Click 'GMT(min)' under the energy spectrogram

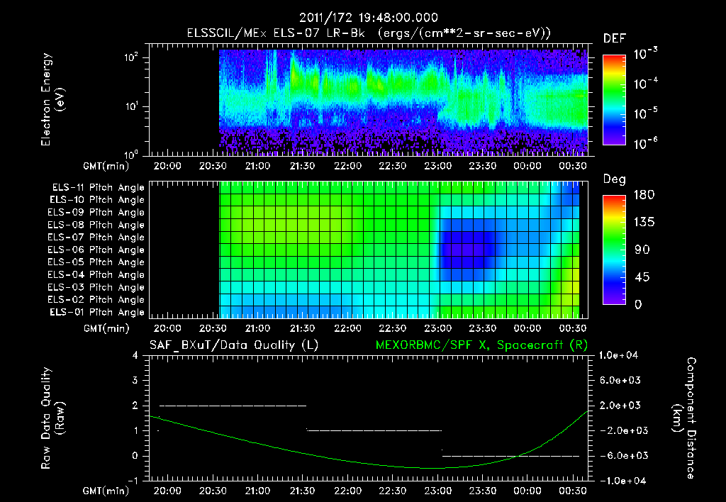(106, 166)
